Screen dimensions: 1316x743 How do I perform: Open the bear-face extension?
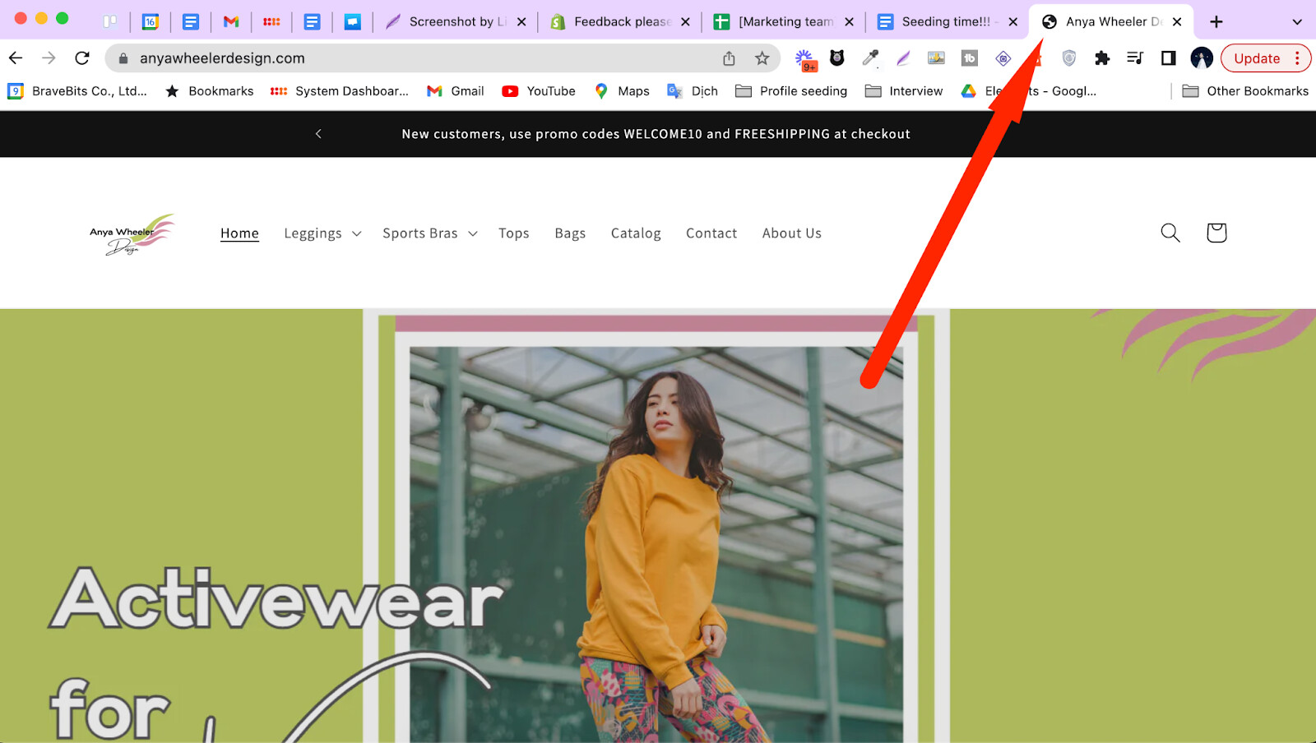click(837, 58)
